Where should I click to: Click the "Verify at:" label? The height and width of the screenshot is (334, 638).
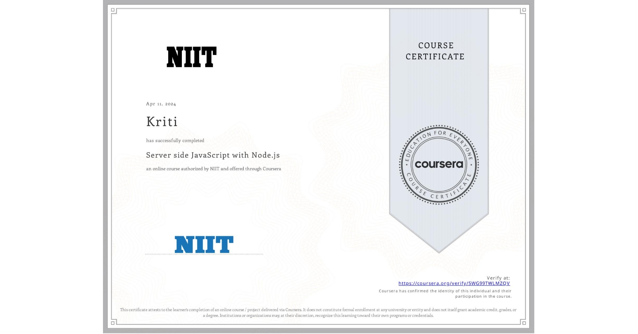pos(498,278)
